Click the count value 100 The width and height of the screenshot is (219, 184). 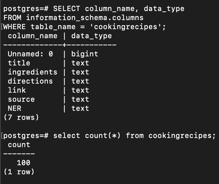(23, 163)
